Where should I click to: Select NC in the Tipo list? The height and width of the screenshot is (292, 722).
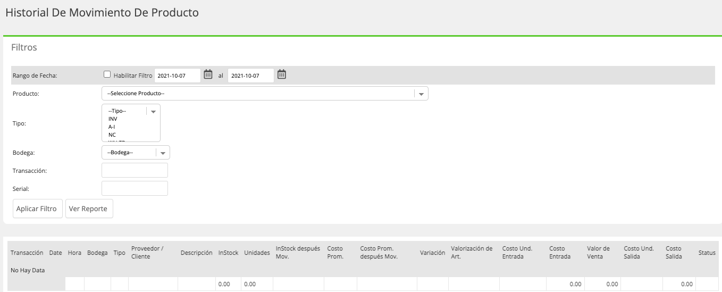pyautogui.click(x=112, y=135)
